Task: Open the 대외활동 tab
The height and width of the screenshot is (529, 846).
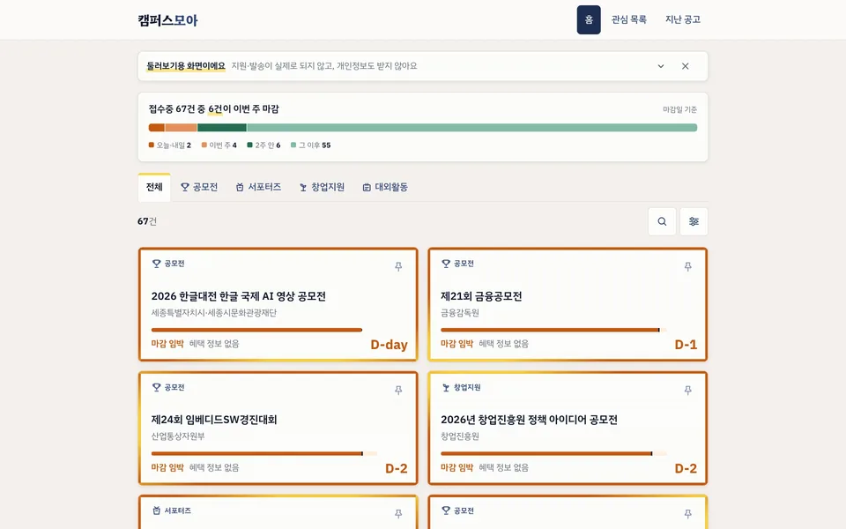Action: pos(385,187)
